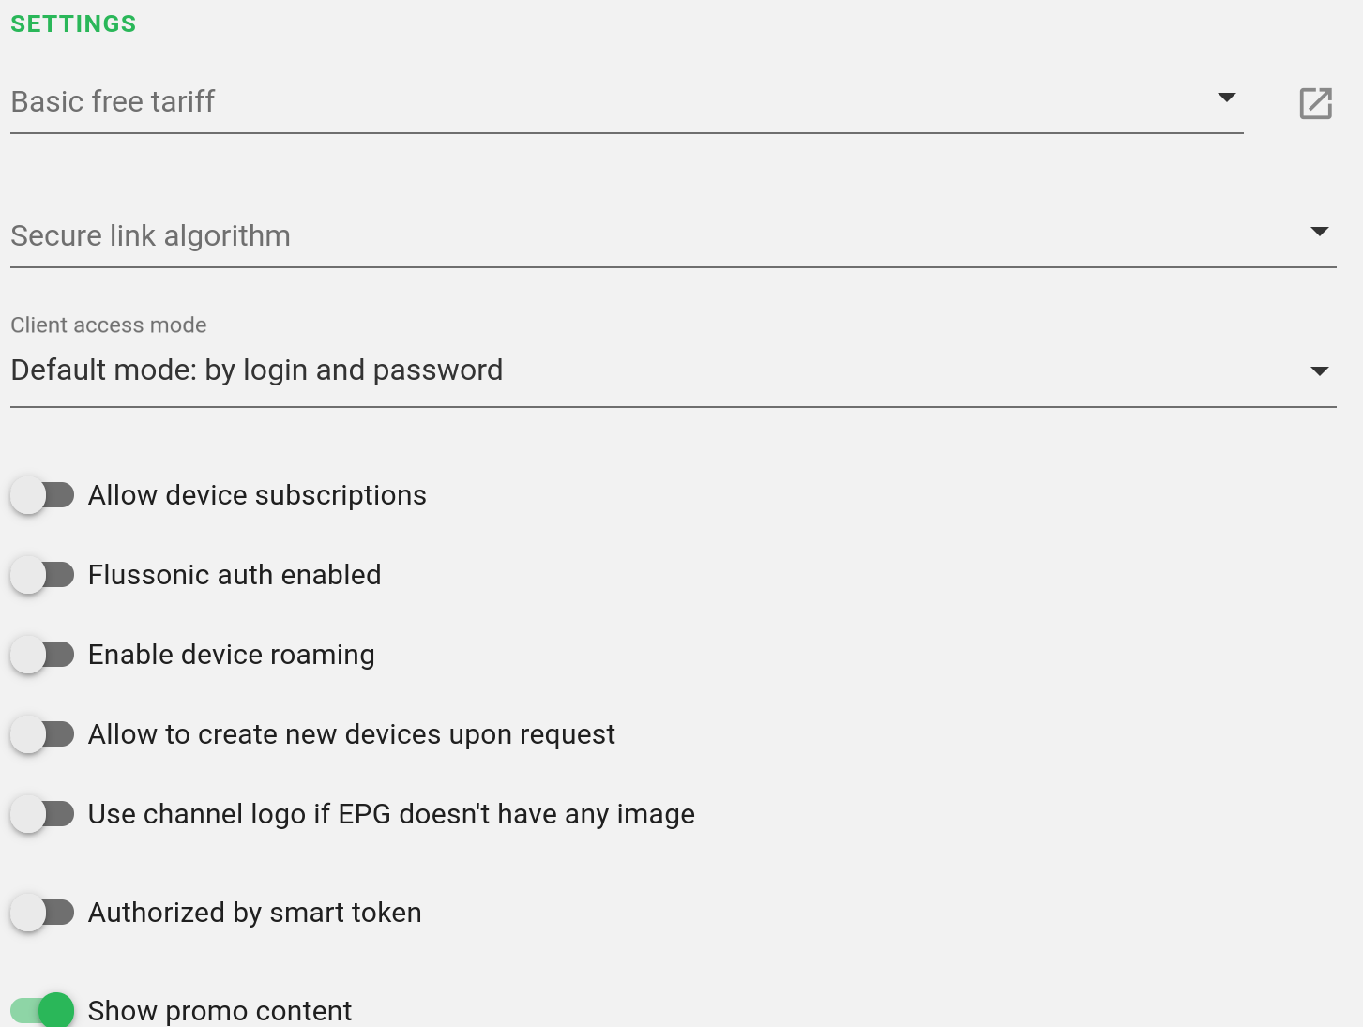Click the 'Secure link algorithm' placeholder text
This screenshot has width=1363, height=1027.
(x=150, y=235)
